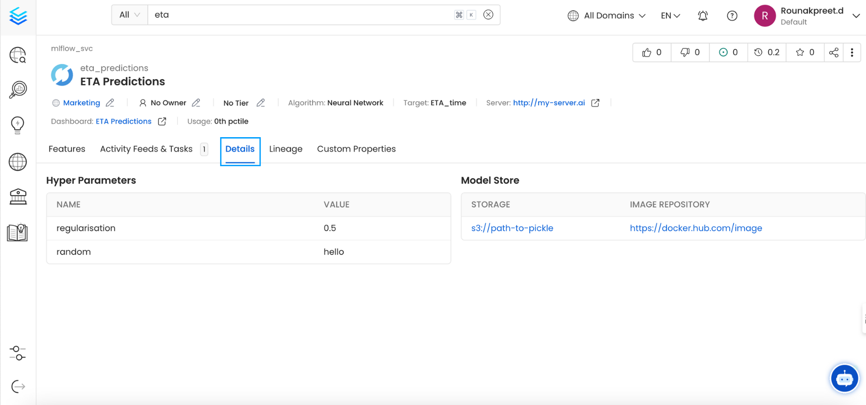866x405 pixels.
Task: Open the Domains globe sidebar icon
Action: point(18,162)
